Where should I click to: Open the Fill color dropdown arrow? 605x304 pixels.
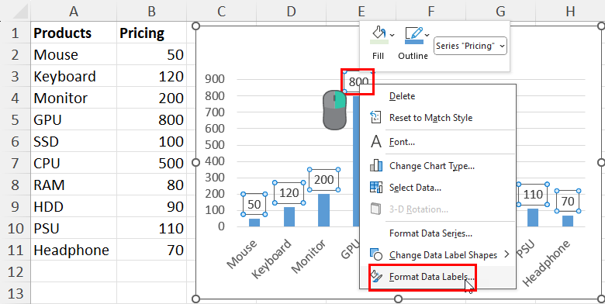[x=392, y=35]
